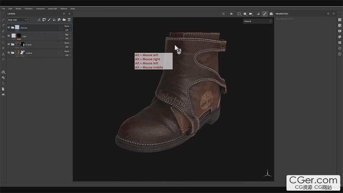Screen dimensions: 343x193
Task: Open the JavaScript menu
Action: point(53,9)
